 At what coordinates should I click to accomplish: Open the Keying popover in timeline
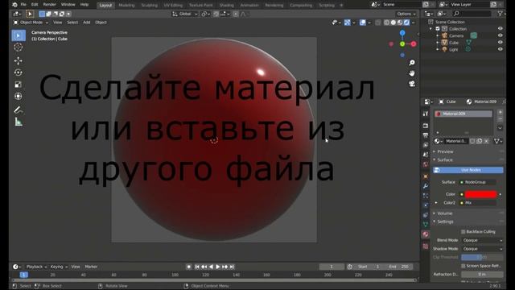59,267
